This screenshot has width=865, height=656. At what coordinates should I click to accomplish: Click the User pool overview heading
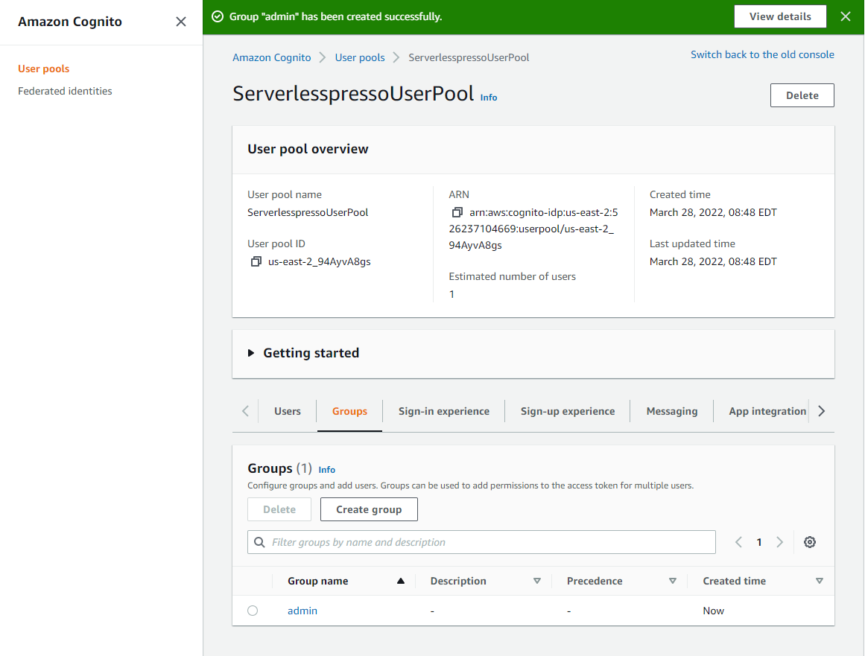308,149
